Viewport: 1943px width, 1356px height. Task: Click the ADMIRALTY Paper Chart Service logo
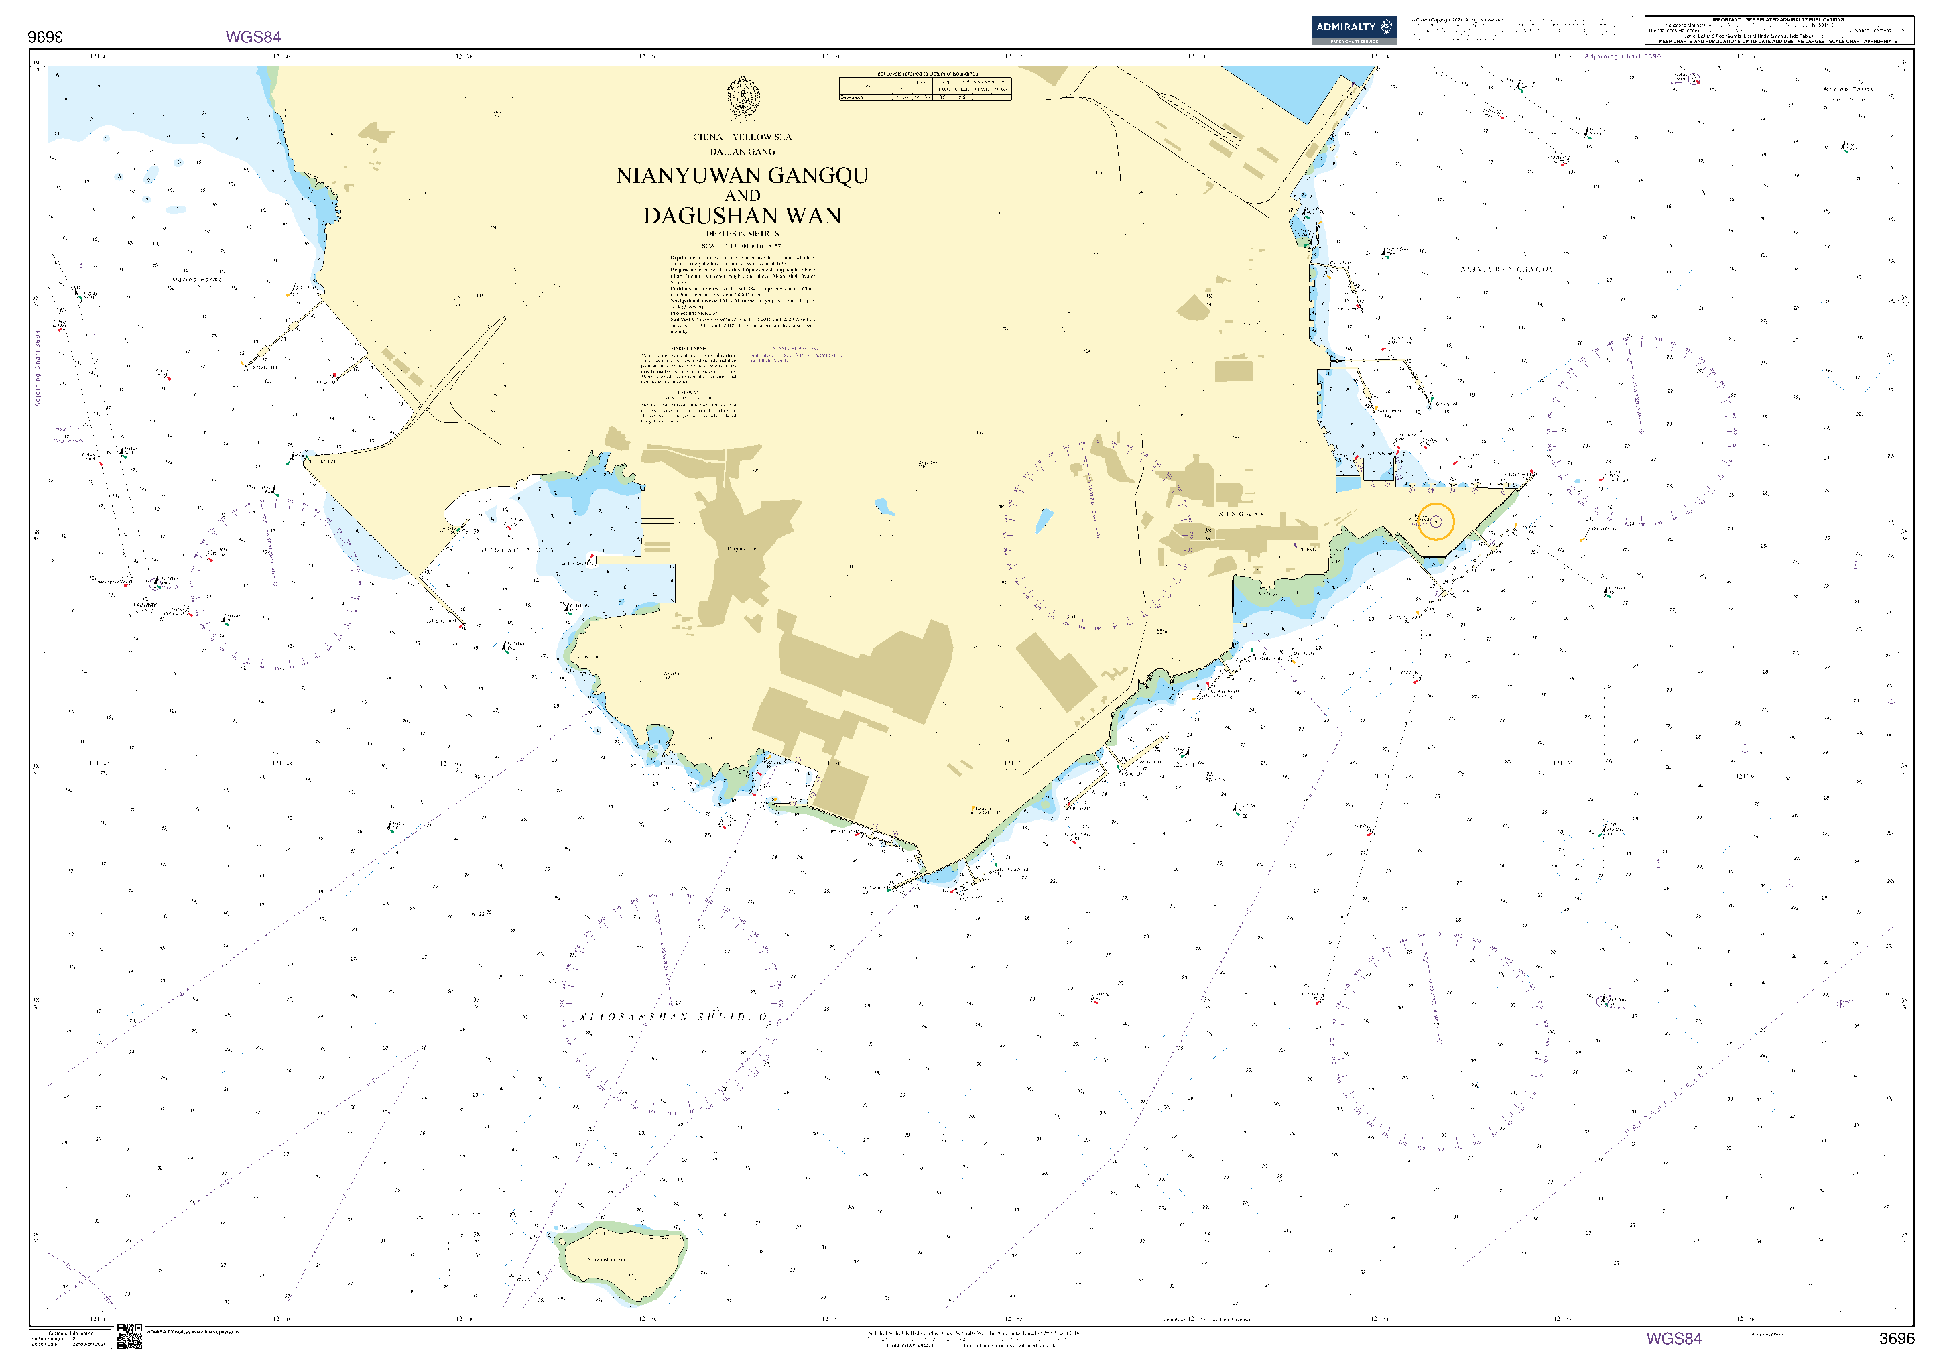click(1354, 29)
